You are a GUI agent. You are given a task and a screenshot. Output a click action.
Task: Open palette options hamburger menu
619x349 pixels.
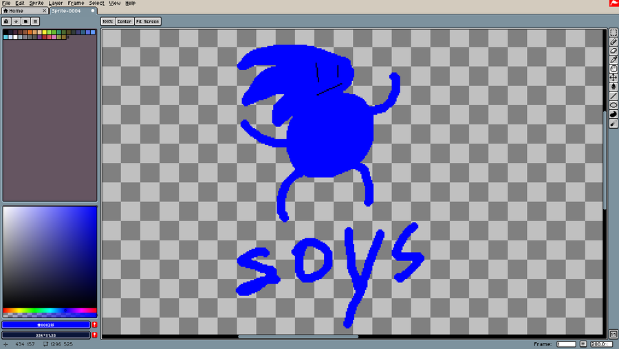(x=35, y=21)
